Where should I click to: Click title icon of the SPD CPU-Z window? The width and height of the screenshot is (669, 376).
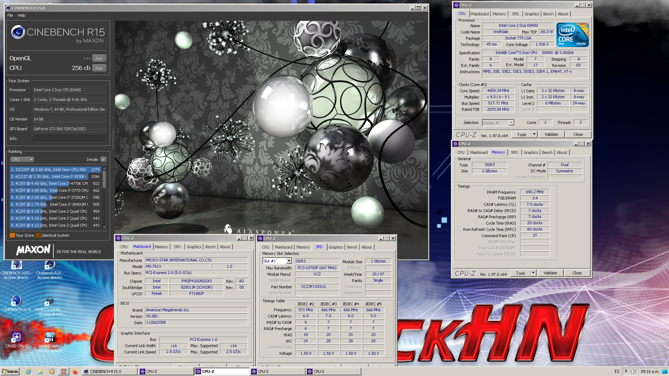(x=260, y=238)
